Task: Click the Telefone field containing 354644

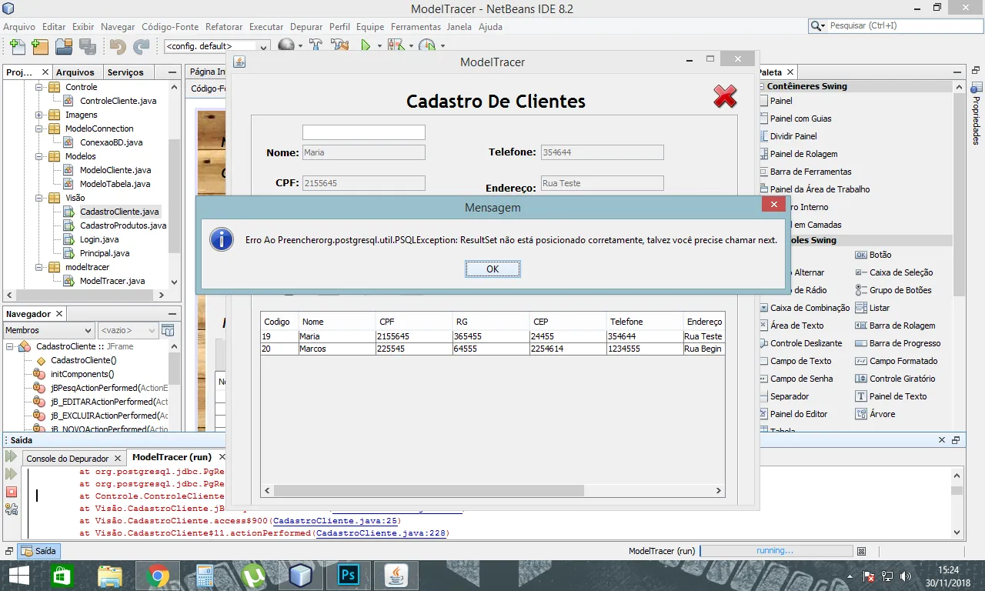Action: (602, 152)
